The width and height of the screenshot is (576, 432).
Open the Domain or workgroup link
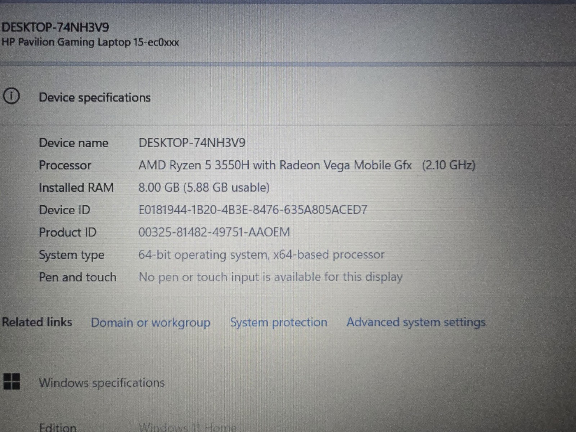[150, 322]
